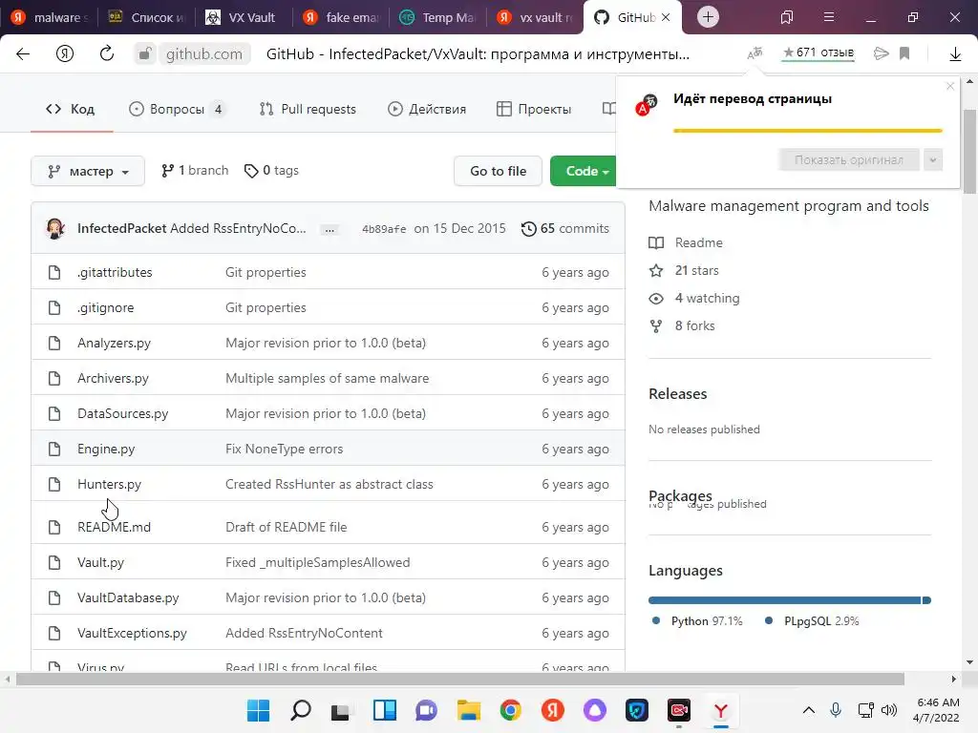Expand translation options dropdown arrow
The image size is (978, 733).
[933, 160]
